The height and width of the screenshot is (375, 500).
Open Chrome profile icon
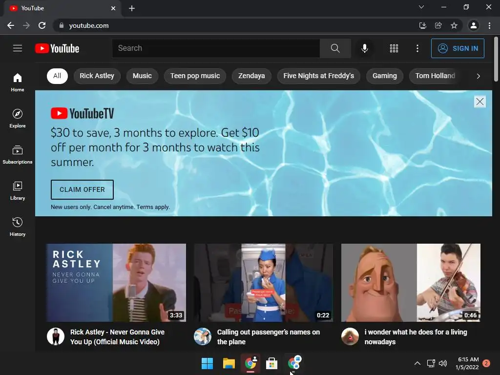click(x=474, y=25)
